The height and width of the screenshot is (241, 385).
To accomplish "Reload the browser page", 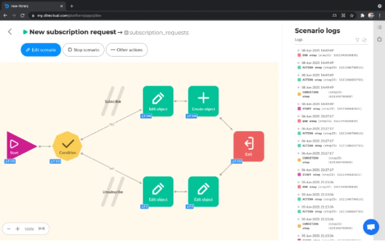I will 22,16.
